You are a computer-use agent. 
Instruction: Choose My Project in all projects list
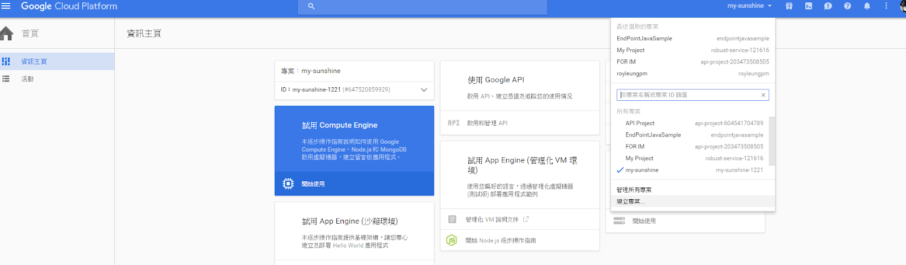[x=690, y=158]
